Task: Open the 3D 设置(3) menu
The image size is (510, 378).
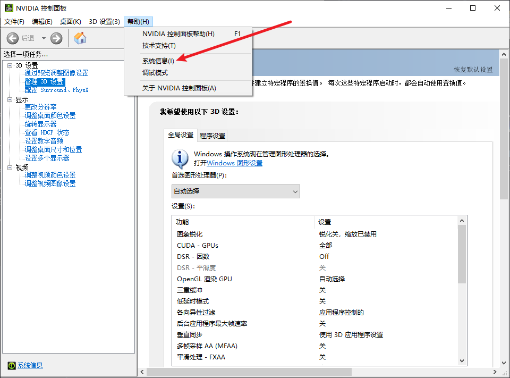Action: (x=104, y=21)
